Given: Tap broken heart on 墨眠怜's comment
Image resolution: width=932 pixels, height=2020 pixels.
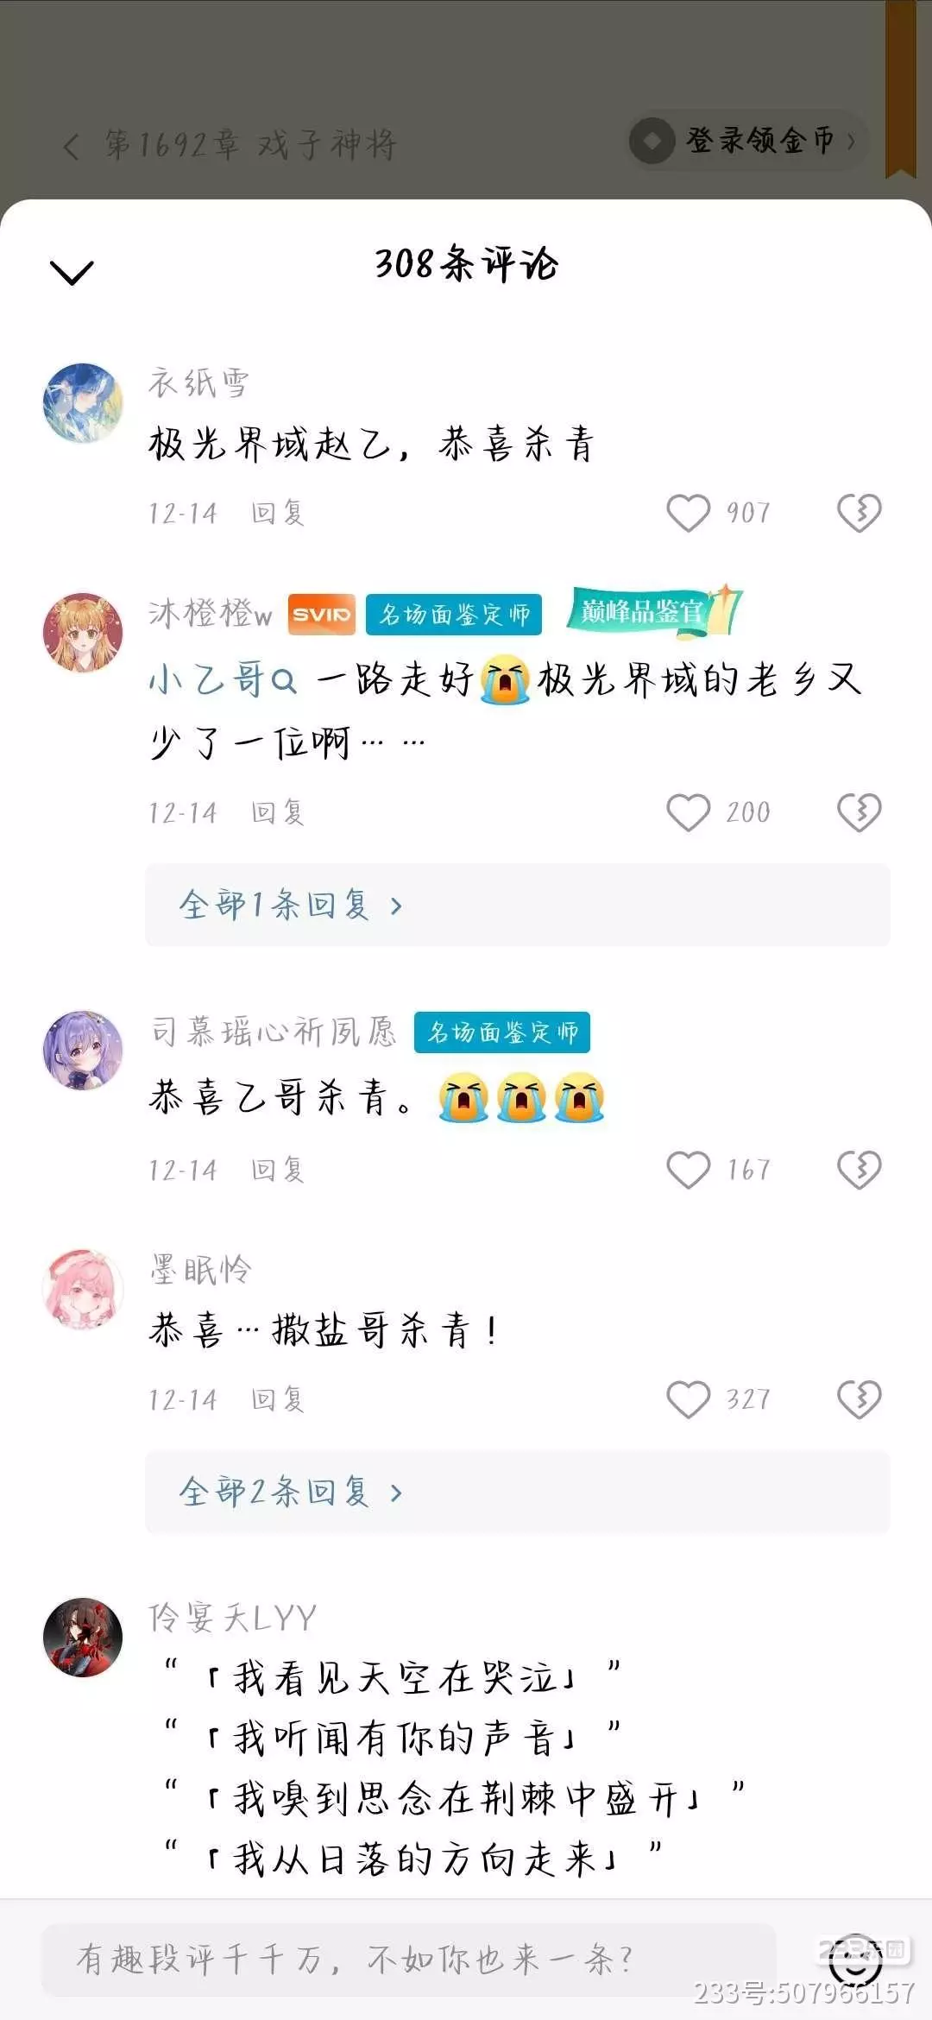Looking at the screenshot, I should pos(860,1399).
